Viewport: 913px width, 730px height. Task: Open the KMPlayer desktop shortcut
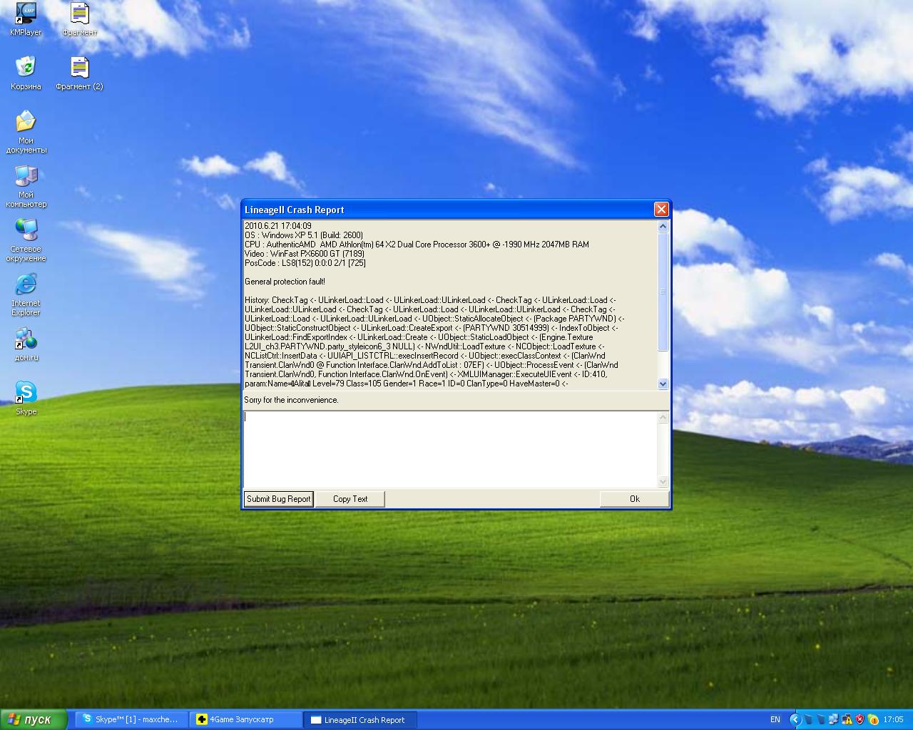[x=26, y=20]
